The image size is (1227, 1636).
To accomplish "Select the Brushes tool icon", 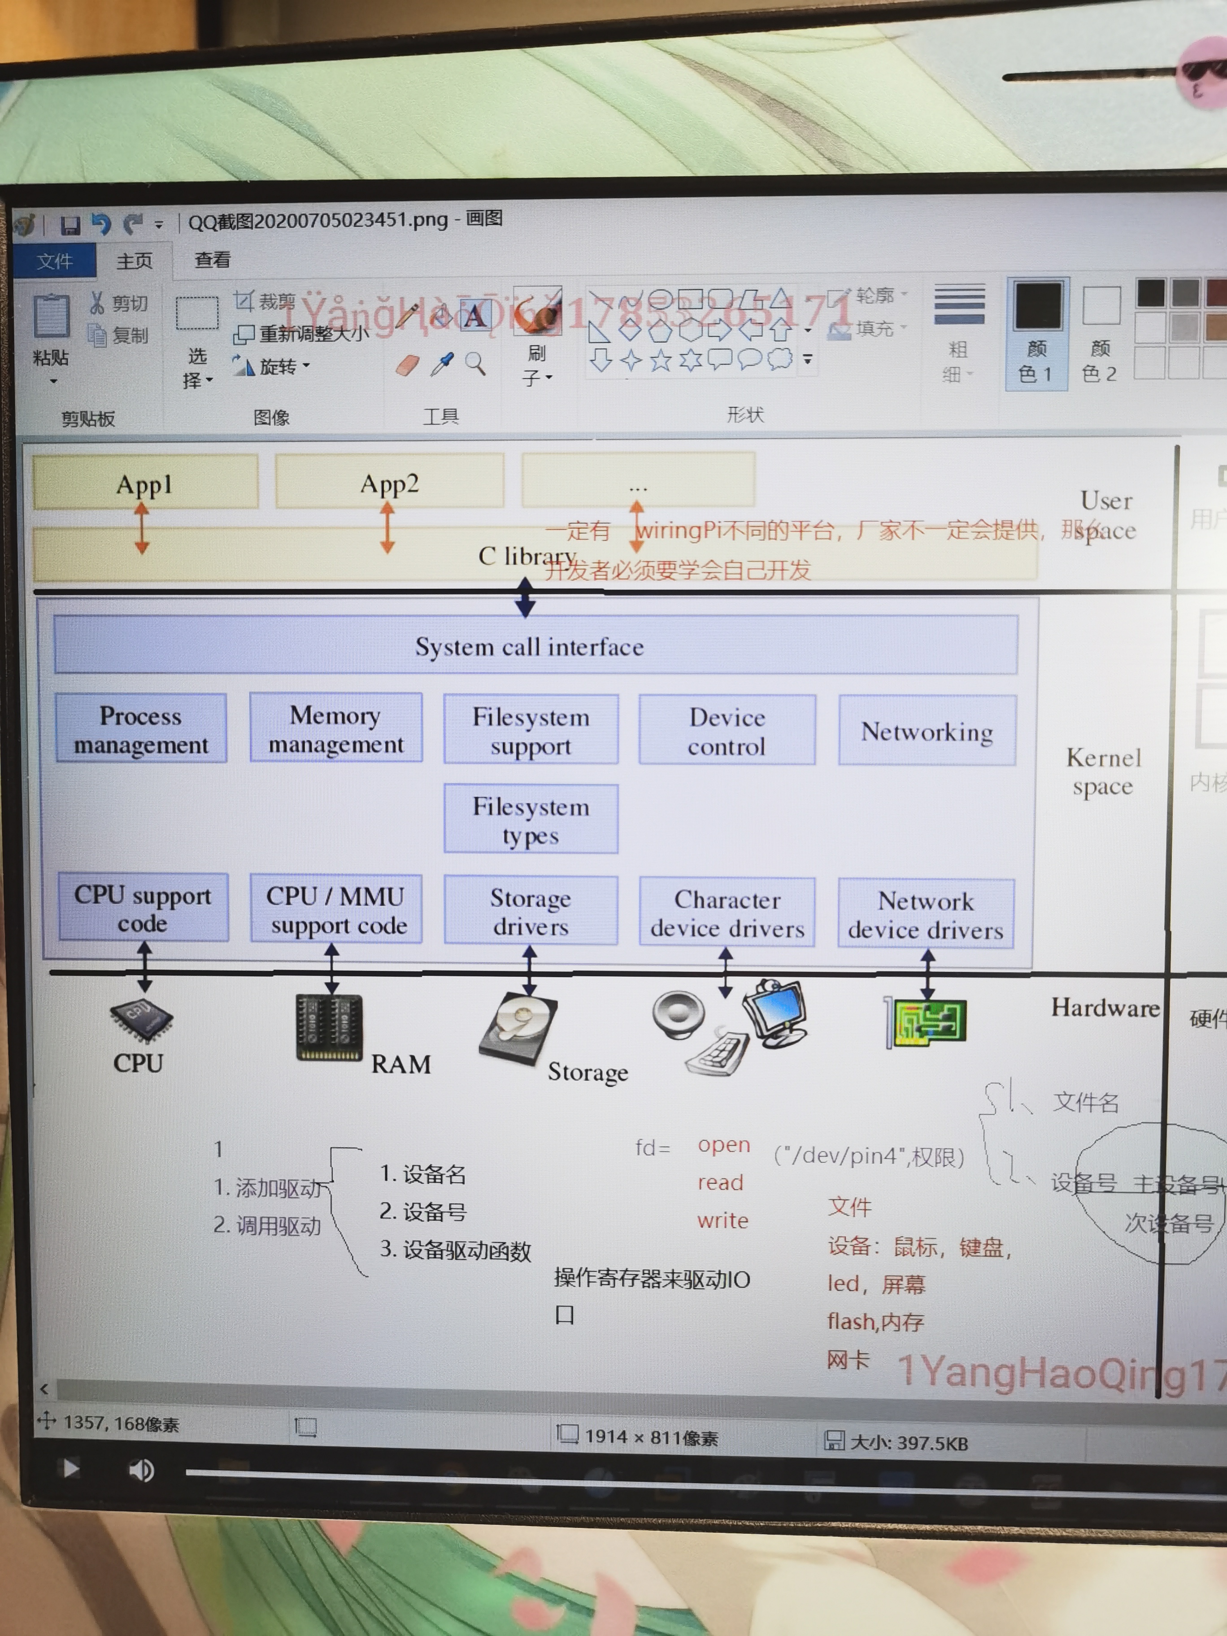I will (x=538, y=312).
